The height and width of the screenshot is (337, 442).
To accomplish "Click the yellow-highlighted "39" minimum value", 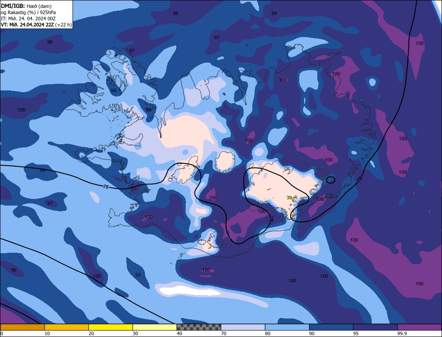I will 289,198.
